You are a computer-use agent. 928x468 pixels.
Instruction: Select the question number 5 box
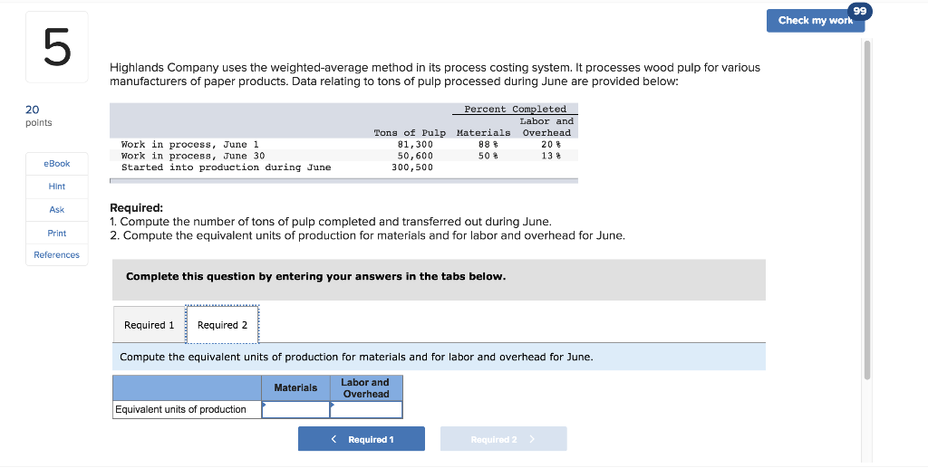[57, 47]
